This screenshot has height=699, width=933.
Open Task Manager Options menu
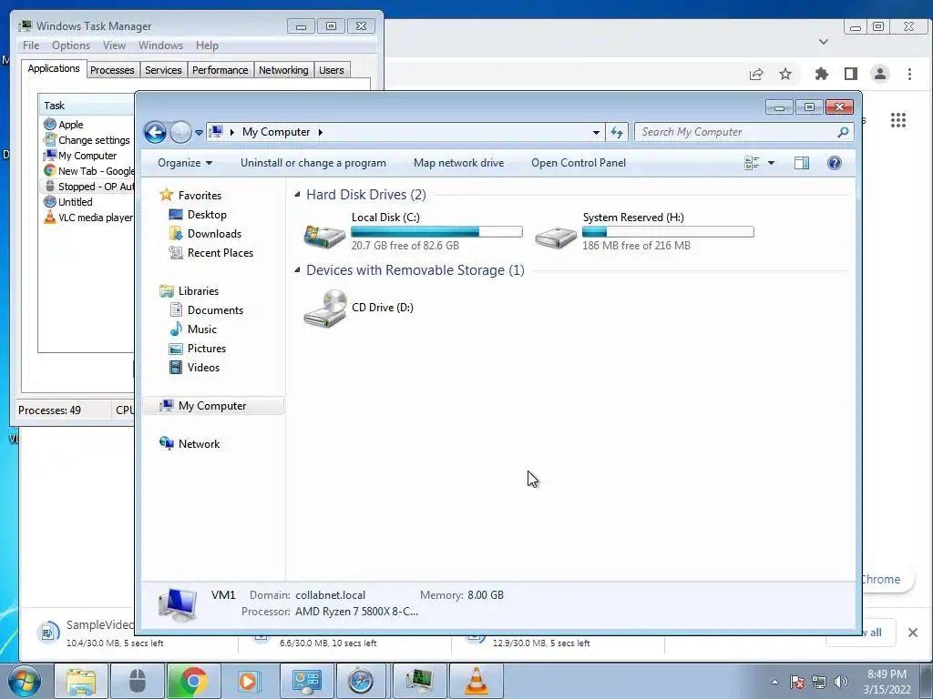71,46
